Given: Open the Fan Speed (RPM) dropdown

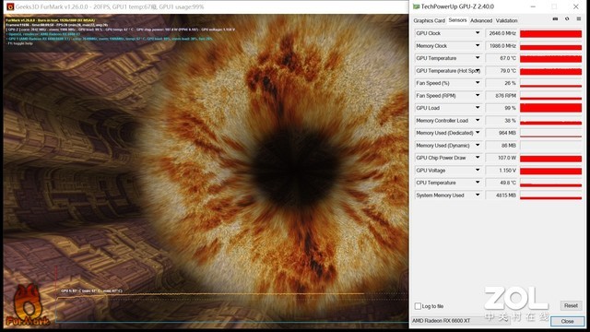Looking at the screenshot, I should (478, 96).
